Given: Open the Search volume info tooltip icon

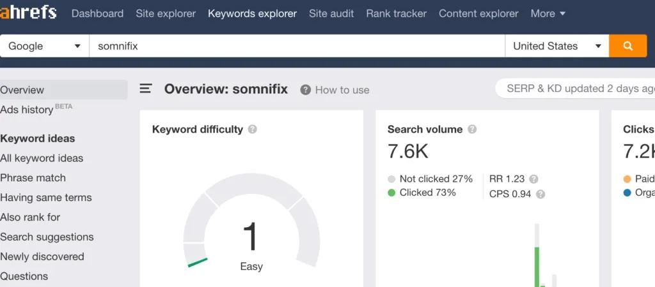Looking at the screenshot, I should pos(472,129).
